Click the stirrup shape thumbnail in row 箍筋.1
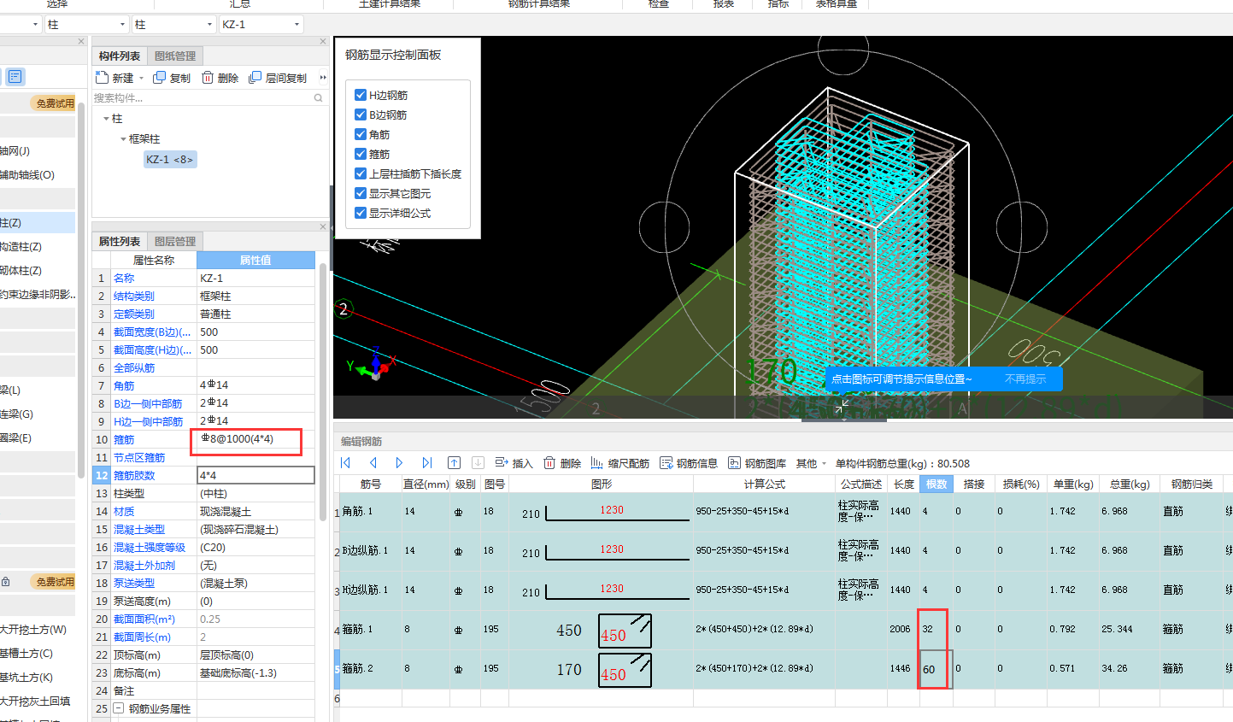This screenshot has width=1233, height=722. [x=625, y=631]
